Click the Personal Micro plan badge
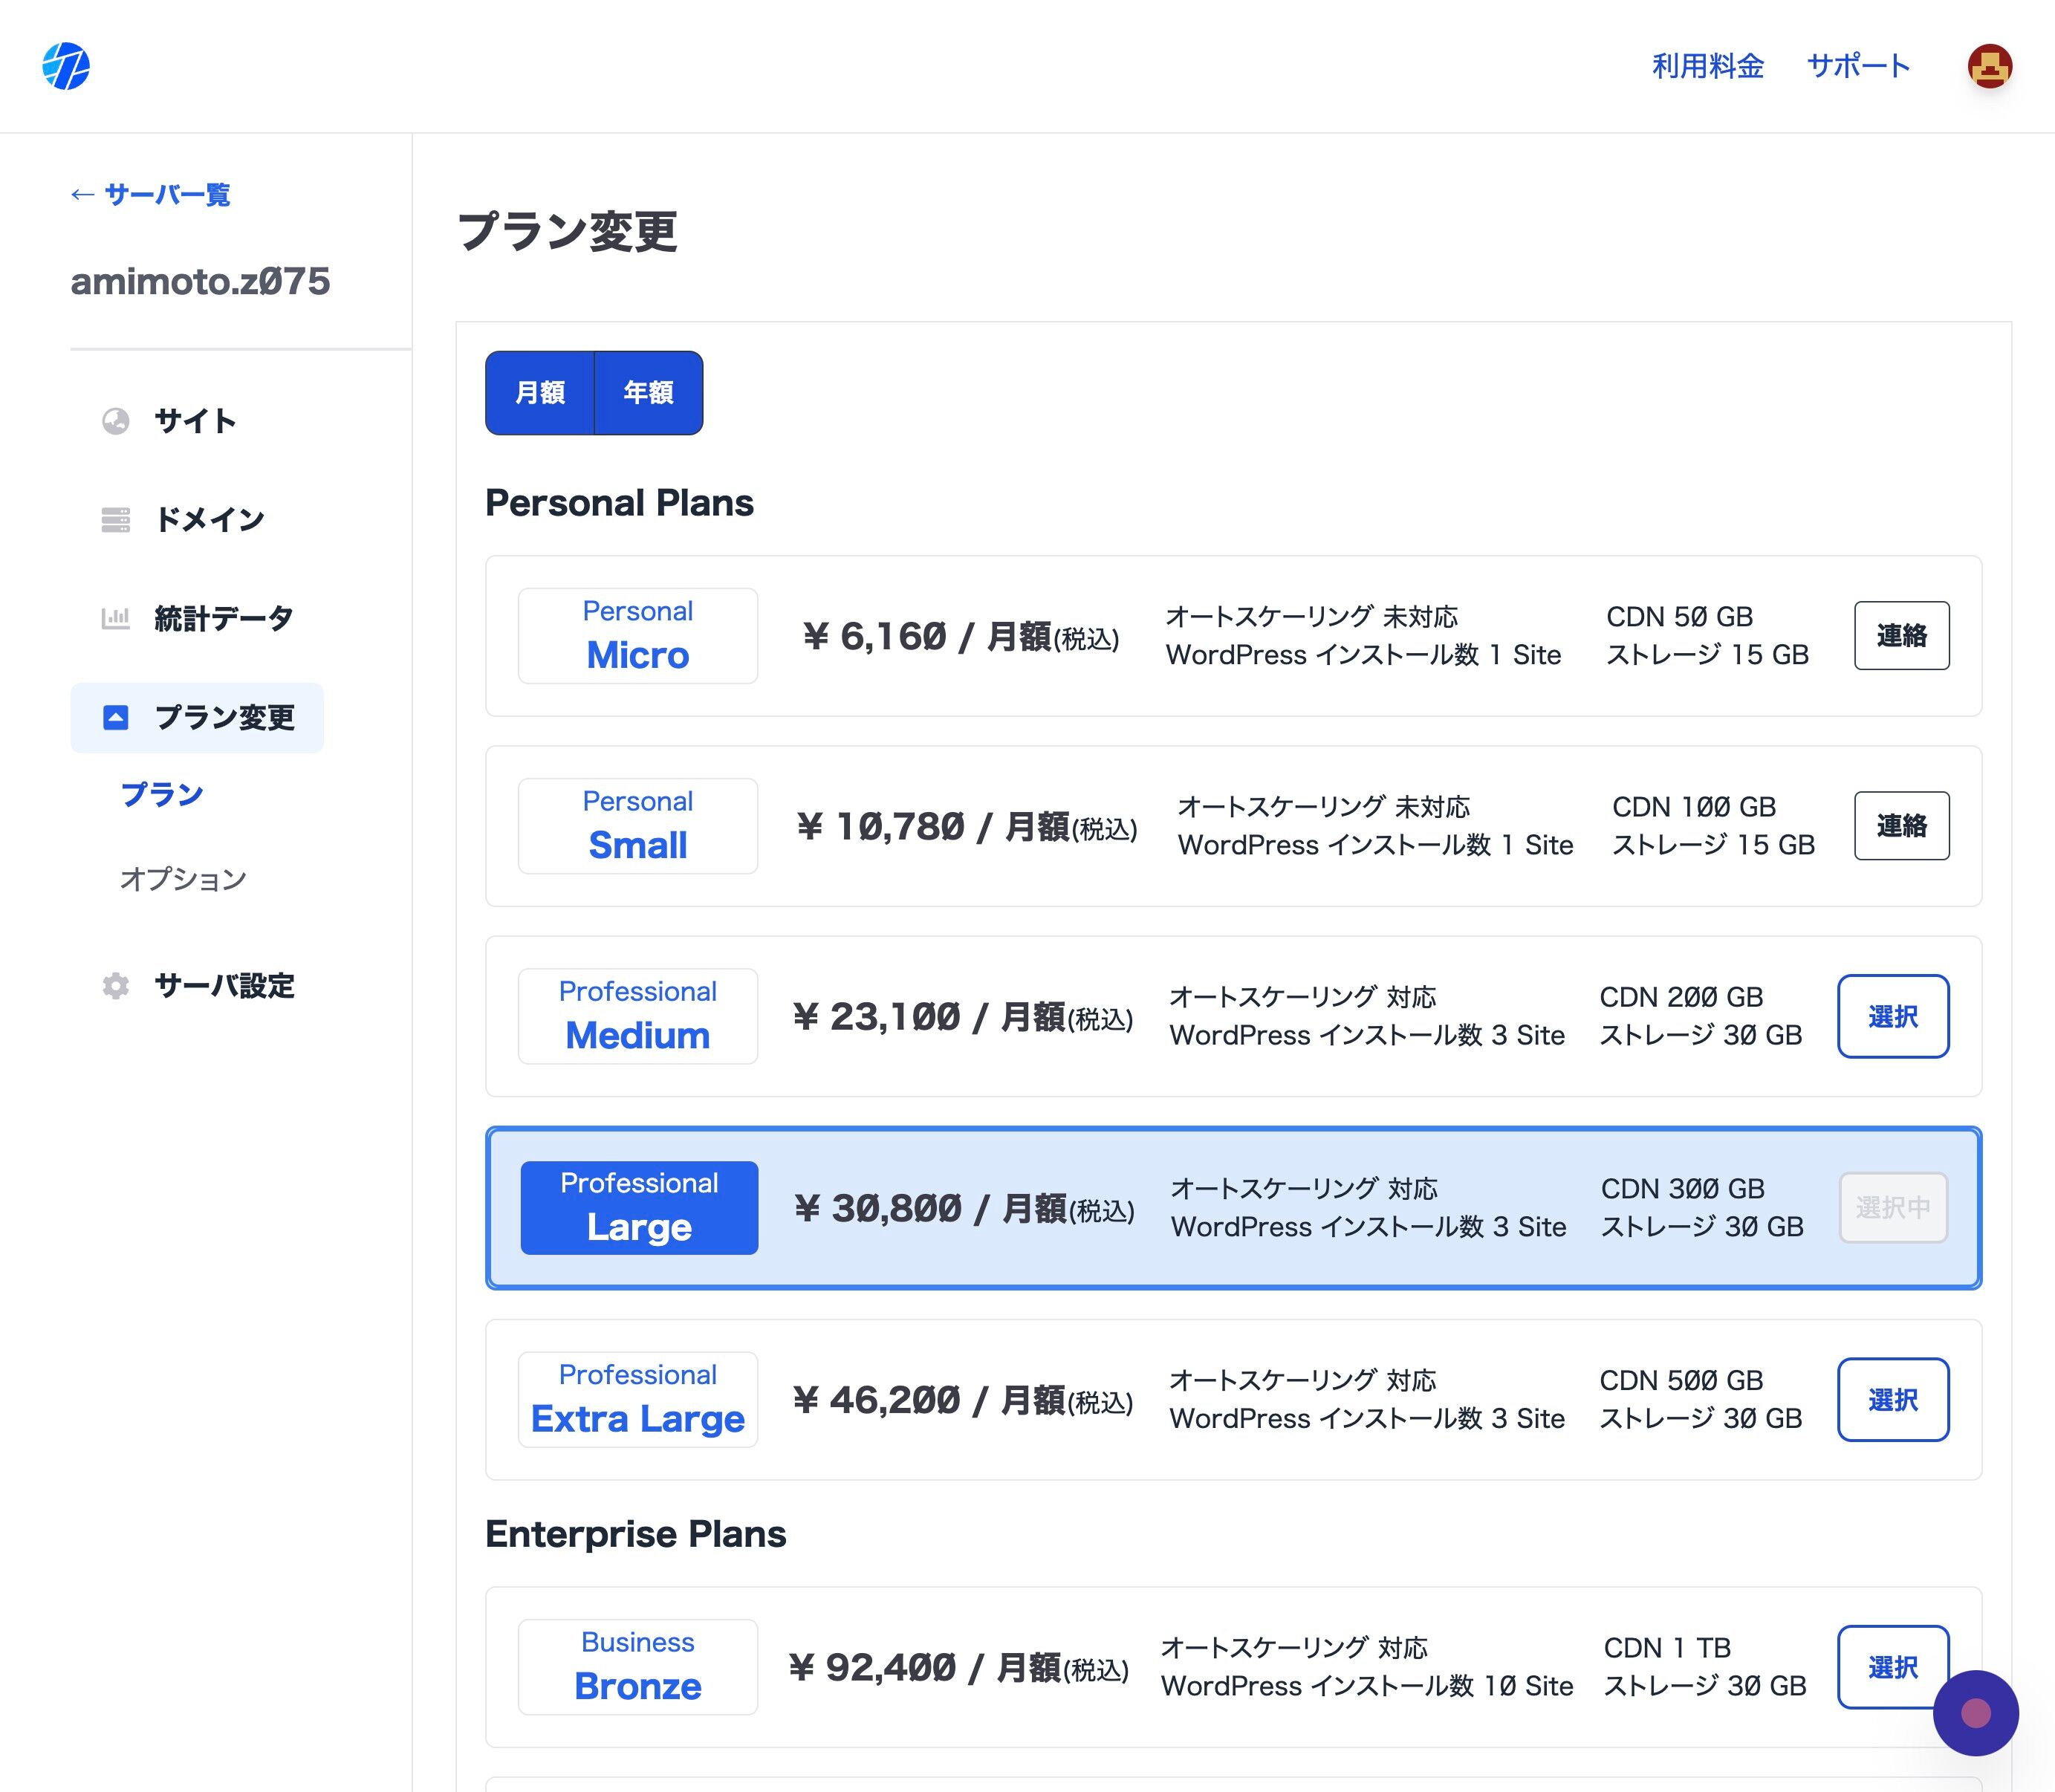Image resolution: width=2055 pixels, height=1792 pixels. [638, 635]
